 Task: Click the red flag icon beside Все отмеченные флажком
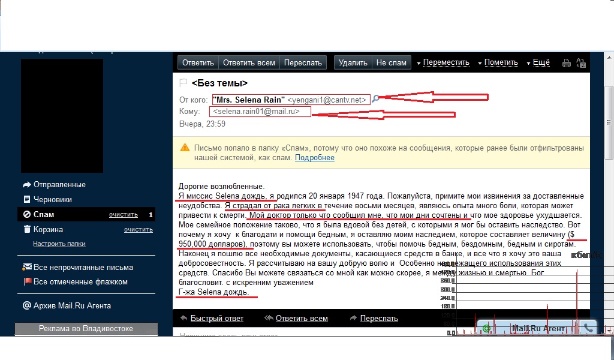pos(28,281)
